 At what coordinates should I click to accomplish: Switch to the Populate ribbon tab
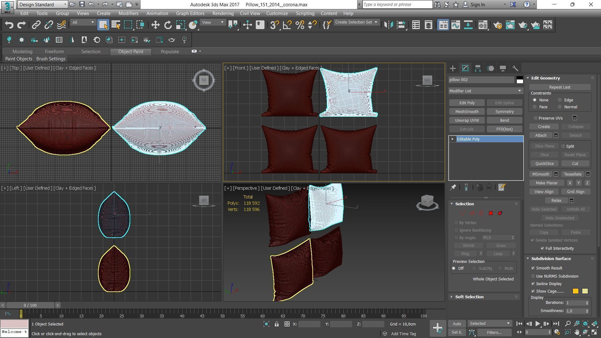click(x=170, y=52)
